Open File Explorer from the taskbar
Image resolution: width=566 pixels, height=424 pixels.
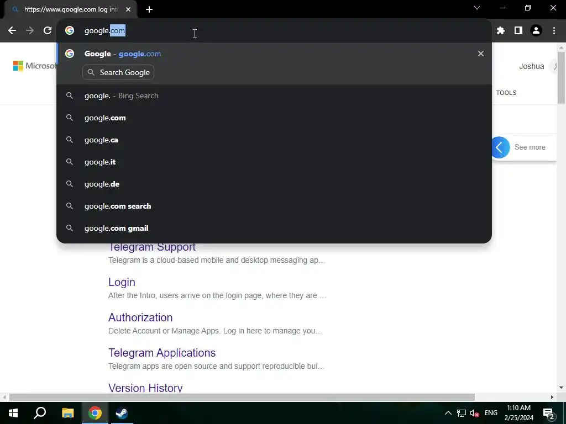click(x=67, y=413)
